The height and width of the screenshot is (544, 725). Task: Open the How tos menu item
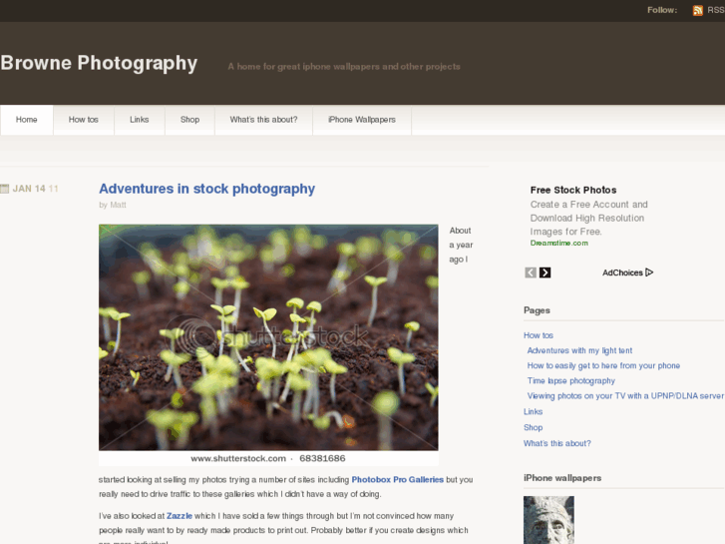coord(84,120)
